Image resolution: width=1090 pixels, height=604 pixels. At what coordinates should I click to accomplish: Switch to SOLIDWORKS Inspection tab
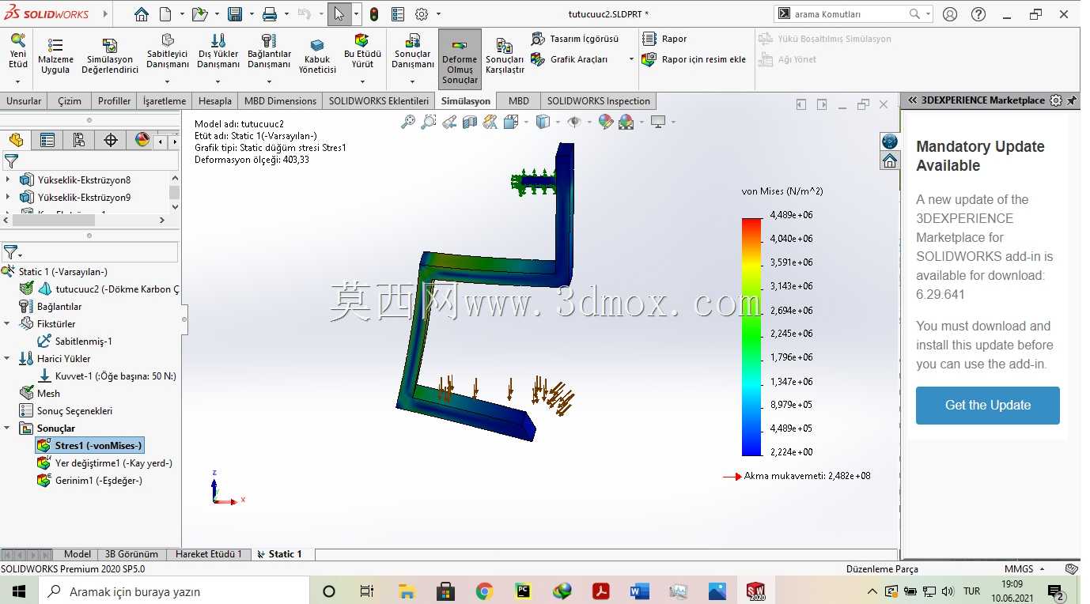click(598, 100)
